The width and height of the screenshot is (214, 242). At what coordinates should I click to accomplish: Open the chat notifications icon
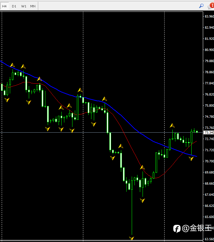pyautogui.click(x=211, y=6)
